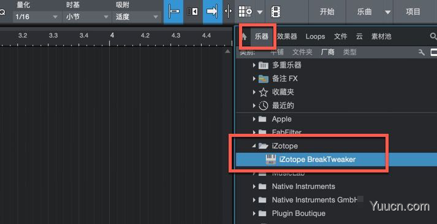
Task: Expand the 多重乐器 folder arrow
Action: coord(254,65)
